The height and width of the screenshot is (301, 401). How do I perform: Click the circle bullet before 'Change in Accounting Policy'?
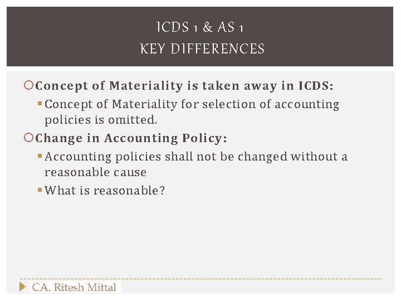click(x=30, y=138)
